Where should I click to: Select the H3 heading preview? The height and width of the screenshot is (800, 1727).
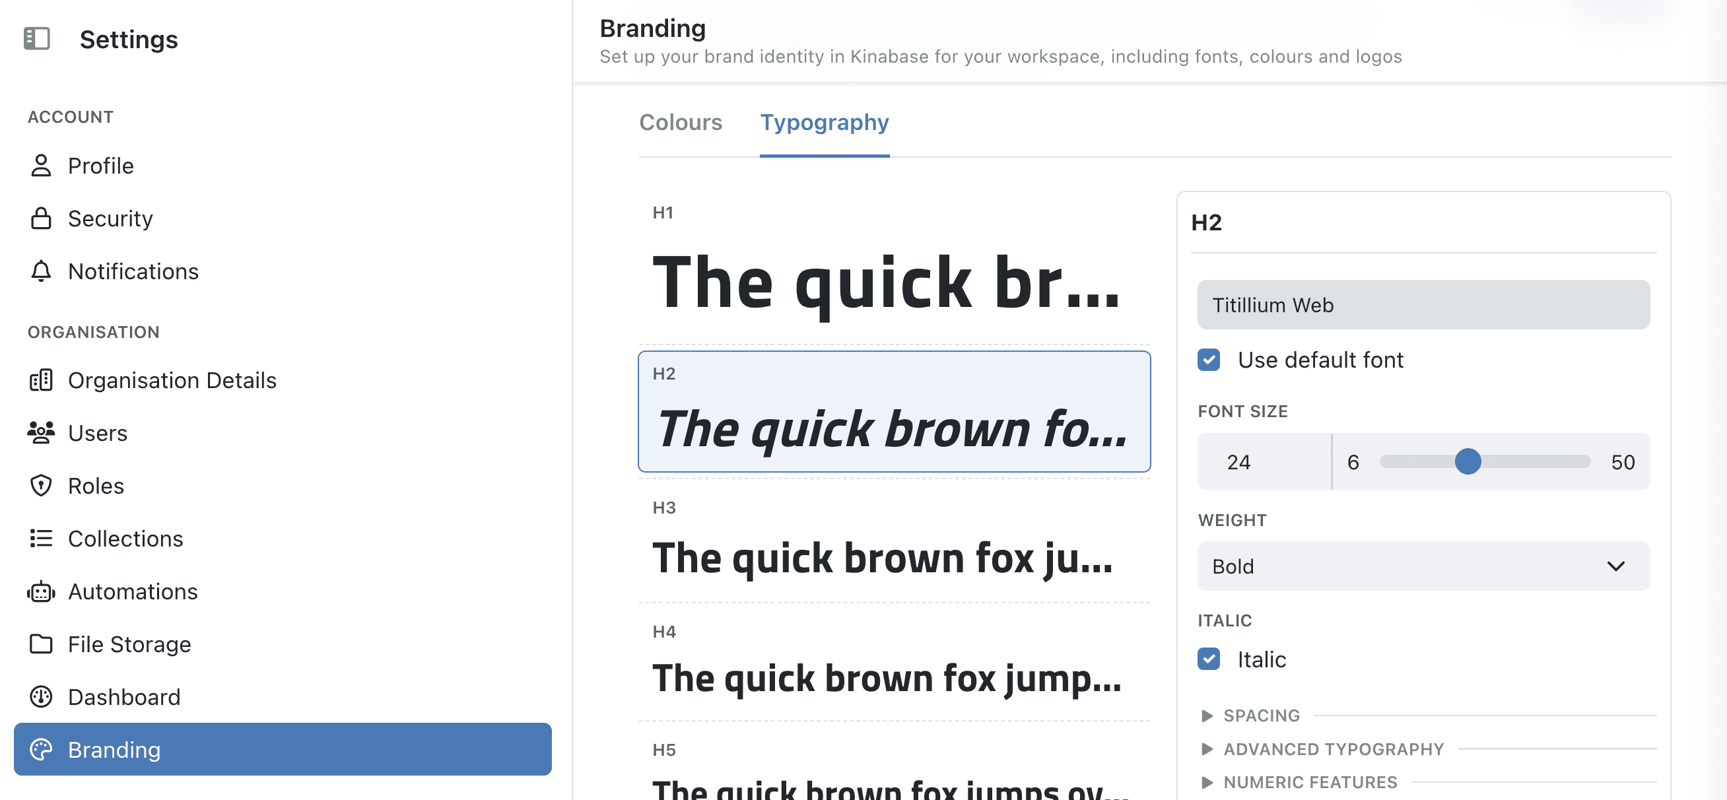(895, 541)
